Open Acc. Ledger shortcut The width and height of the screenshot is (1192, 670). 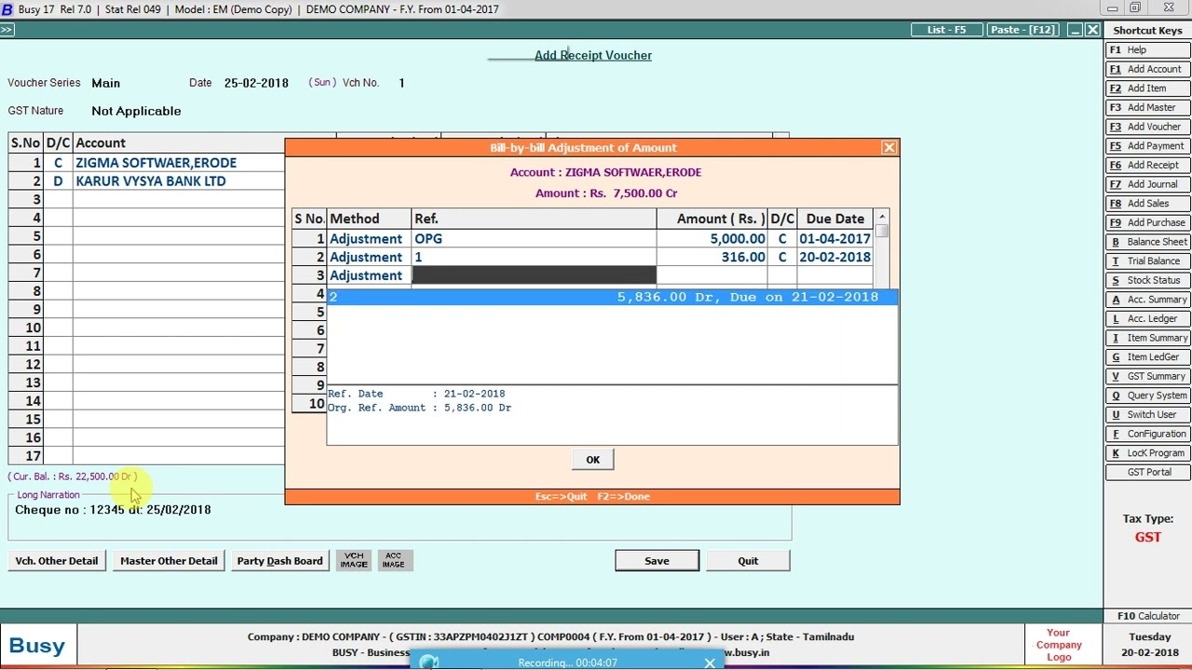pyautogui.click(x=1147, y=318)
